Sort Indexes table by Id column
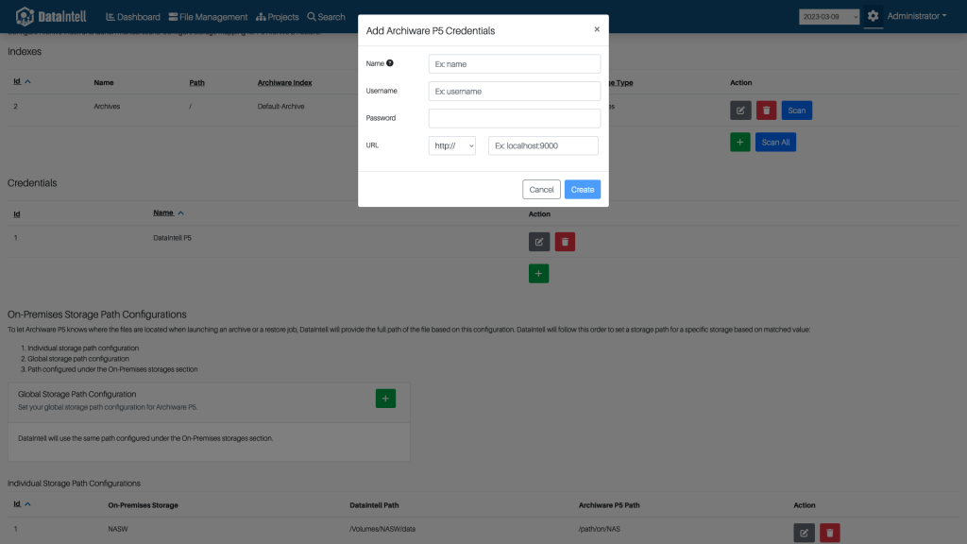This screenshot has width=967, height=544. [22, 81]
